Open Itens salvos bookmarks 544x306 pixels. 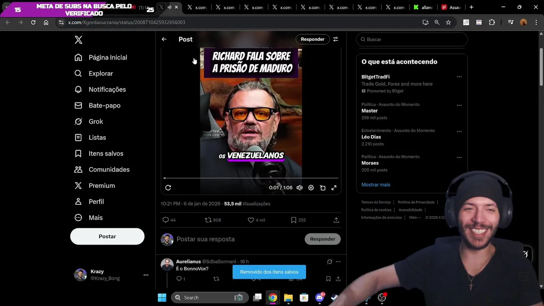pyautogui.click(x=99, y=153)
